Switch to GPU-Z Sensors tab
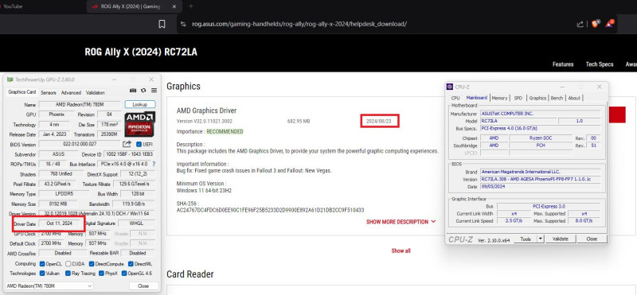 [x=49, y=92]
